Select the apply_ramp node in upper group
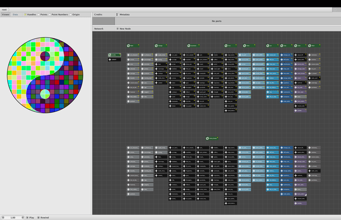The height and width of the screenshot is (220, 341). [x=161, y=55]
